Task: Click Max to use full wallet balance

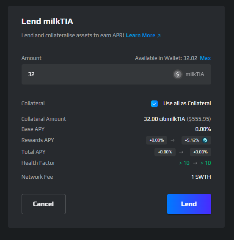Action: (205, 58)
